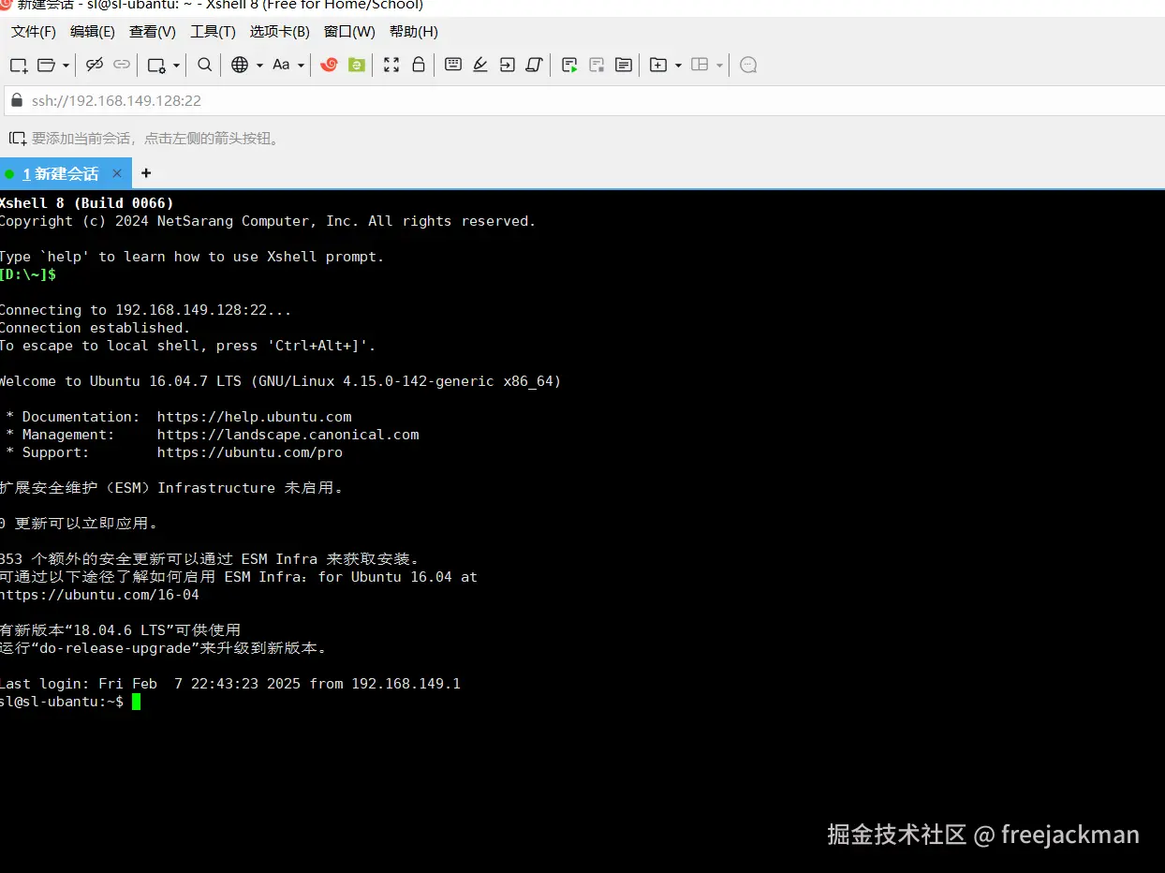Expand the Open session dropdown arrow
This screenshot has width=1165, height=873.
66,65
